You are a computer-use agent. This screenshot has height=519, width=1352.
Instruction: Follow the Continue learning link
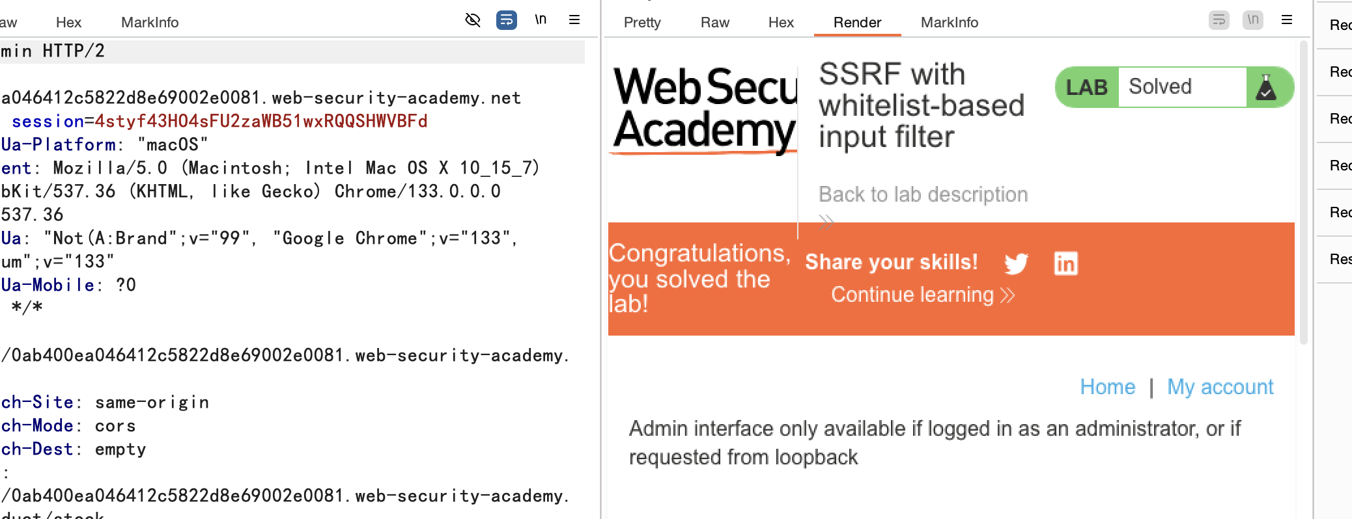coord(923,295)
